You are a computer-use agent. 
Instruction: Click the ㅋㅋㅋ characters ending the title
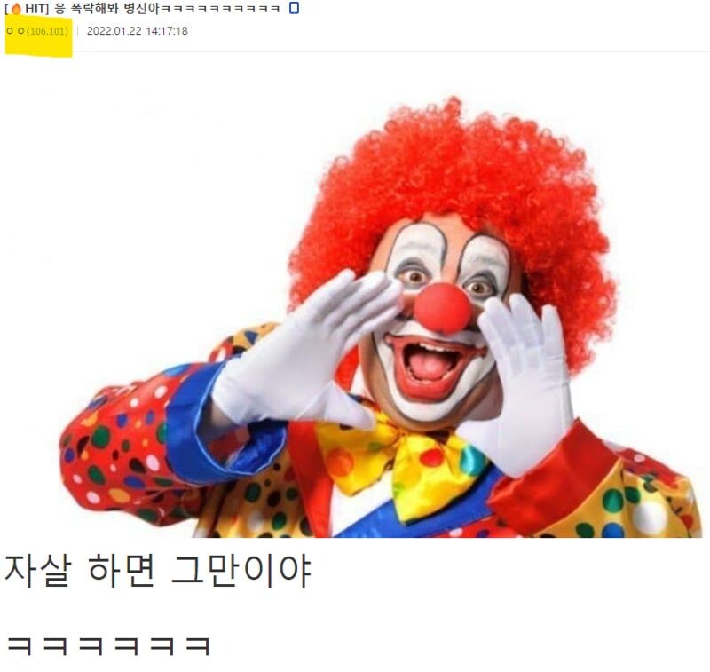[x=221, y=8]
